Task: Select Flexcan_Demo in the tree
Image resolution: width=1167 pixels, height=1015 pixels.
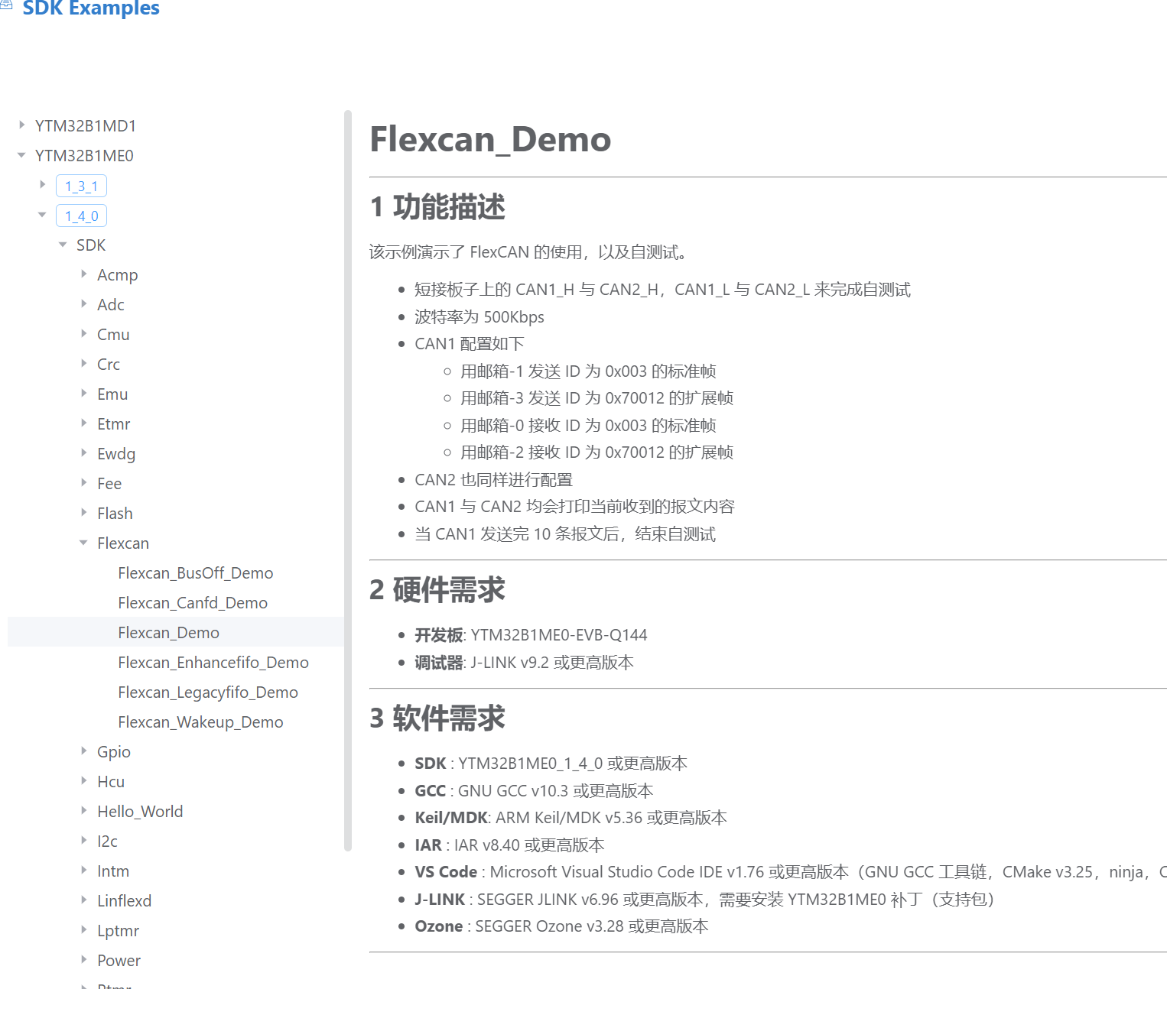Action: [x=168, y=633]
